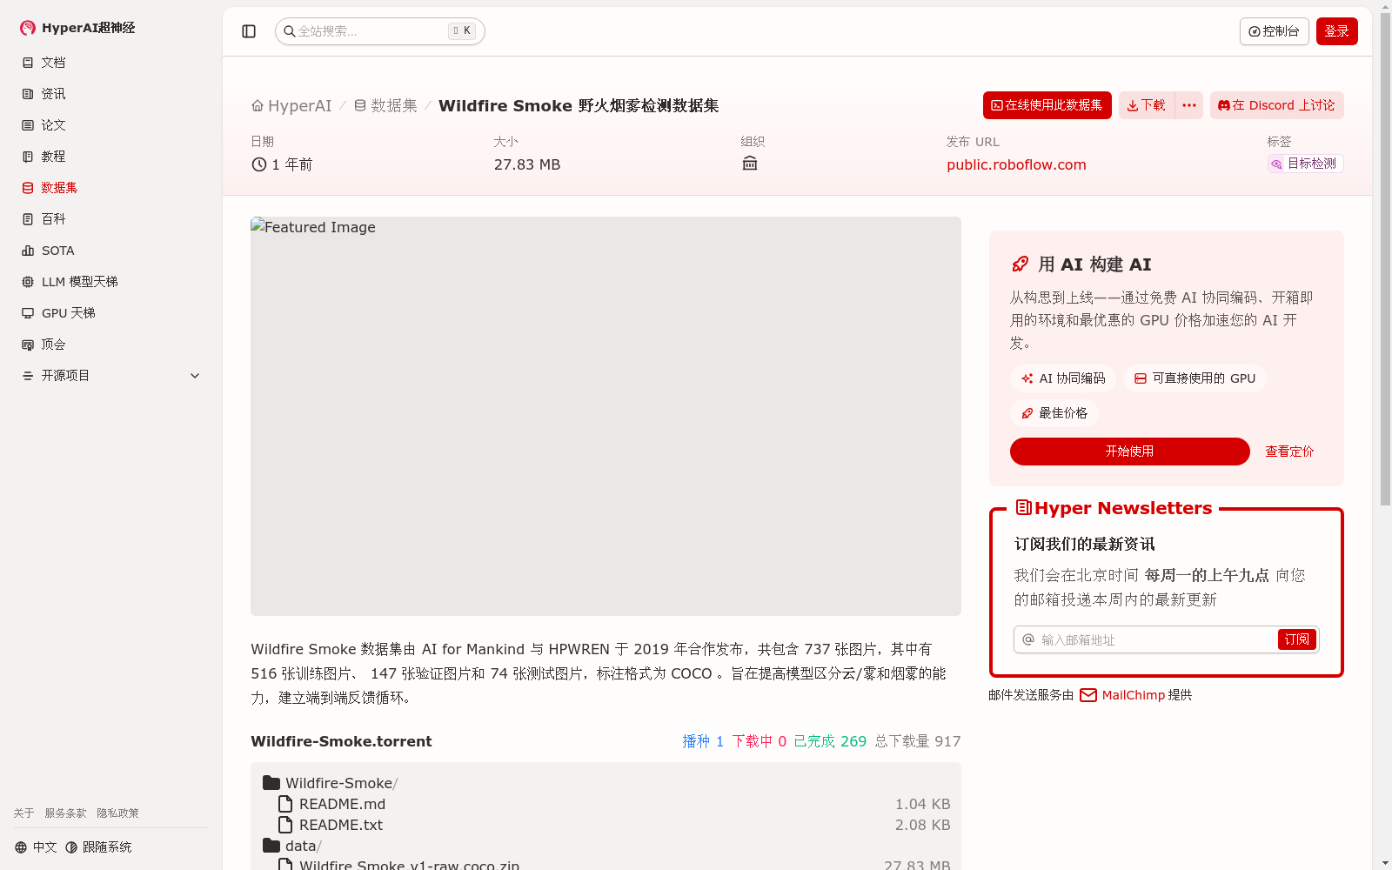The width and height of the screenshot is (1392, 870).
Task: Click the README.md file icon
Action: click(x=285, y=804)
